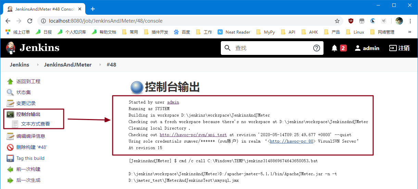Click the terminal 控制台输出 icon

click(x=10, y=114)
